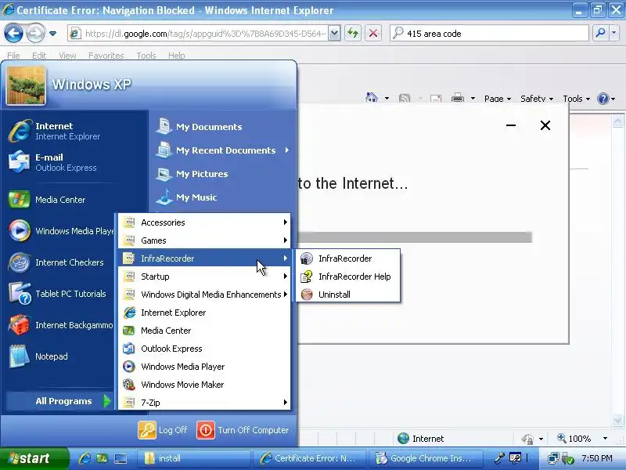Open recent pages dropdown arrow
The width and height of the screenshot is (626, 470).
52,34
